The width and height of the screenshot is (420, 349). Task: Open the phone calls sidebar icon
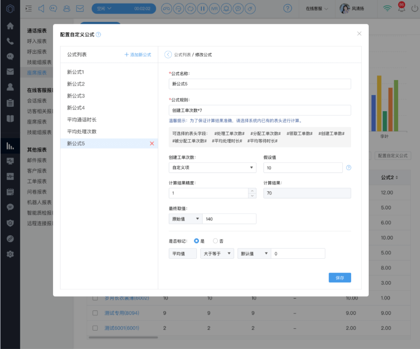(10, 41)
